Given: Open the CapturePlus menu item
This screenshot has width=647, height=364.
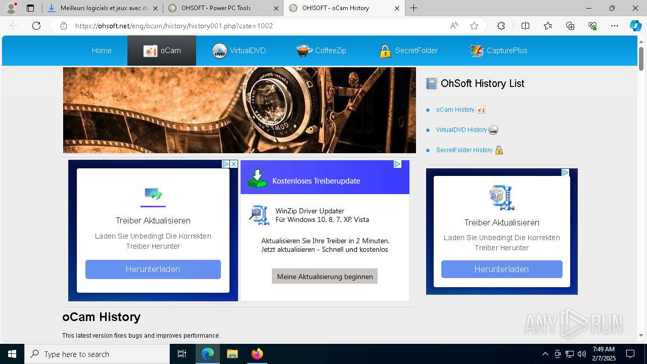Looking at the screenshot, I should pyautogui.click(x=498, y=51).
